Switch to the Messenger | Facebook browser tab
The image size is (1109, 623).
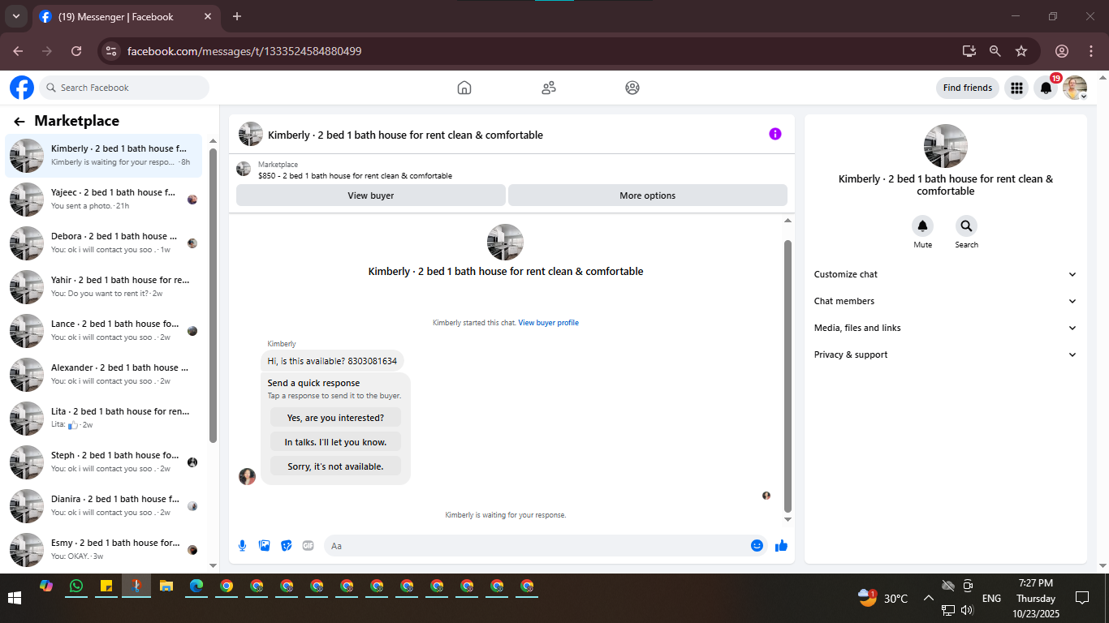pos(125,16)
